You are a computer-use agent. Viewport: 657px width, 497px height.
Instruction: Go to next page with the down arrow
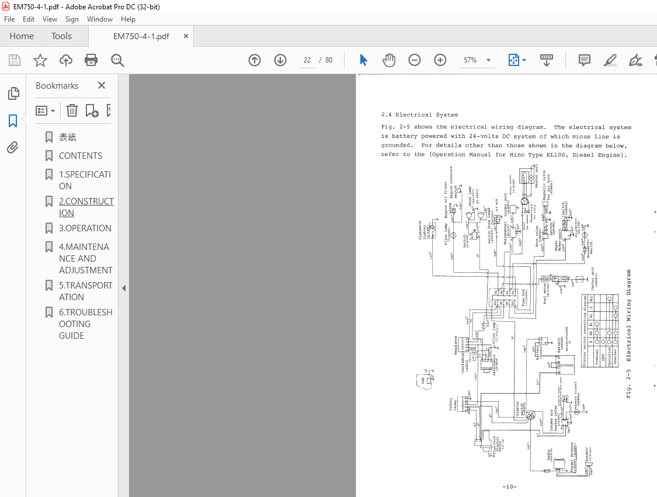280,60
